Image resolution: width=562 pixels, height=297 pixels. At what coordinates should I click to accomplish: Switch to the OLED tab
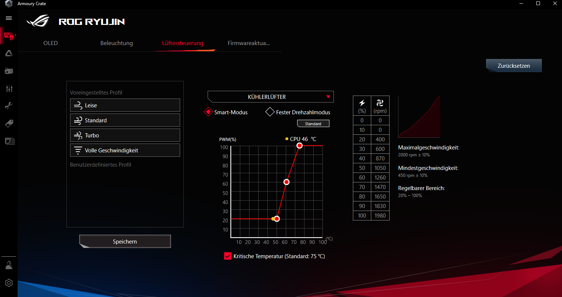point(51,43)
